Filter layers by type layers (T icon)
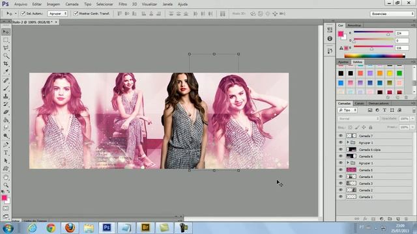Image resolution: width=417 pixels, height=234 pixels. tap(384, 110)
